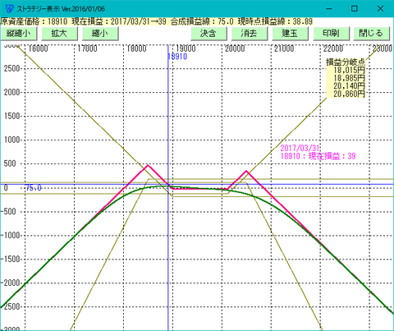This screenshot has height=331, width=394.
Task: Click the blue 75.0 value label
Action: pyautogui.click(x=34, y=188)
